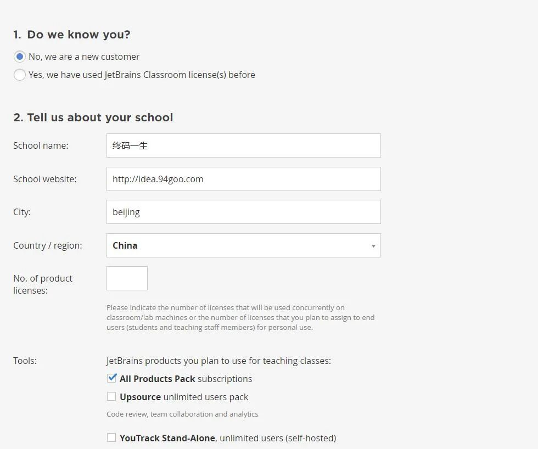The image size is (538, 449).
Task: Choose 'Yes, we have used JetBrains Classroom license(s)' option
Action: pos(20,75)
